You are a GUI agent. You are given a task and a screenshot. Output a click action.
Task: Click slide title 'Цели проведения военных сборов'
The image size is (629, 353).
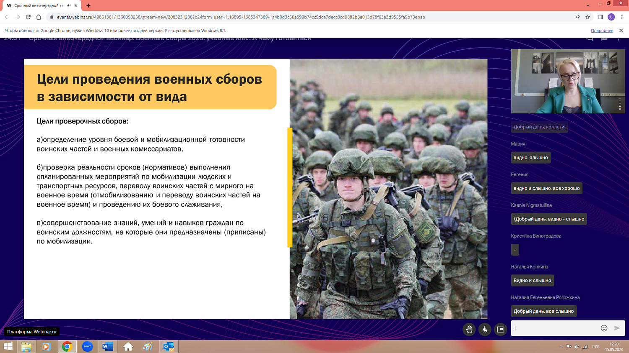tap(149, 79)
